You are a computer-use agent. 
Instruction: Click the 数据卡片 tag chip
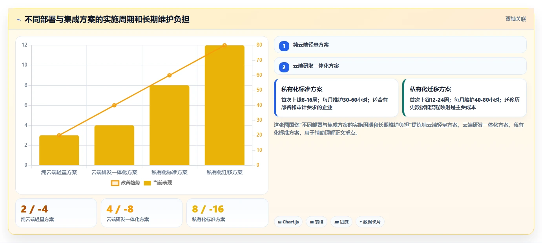pyautogui.click(x=370, y=222)
